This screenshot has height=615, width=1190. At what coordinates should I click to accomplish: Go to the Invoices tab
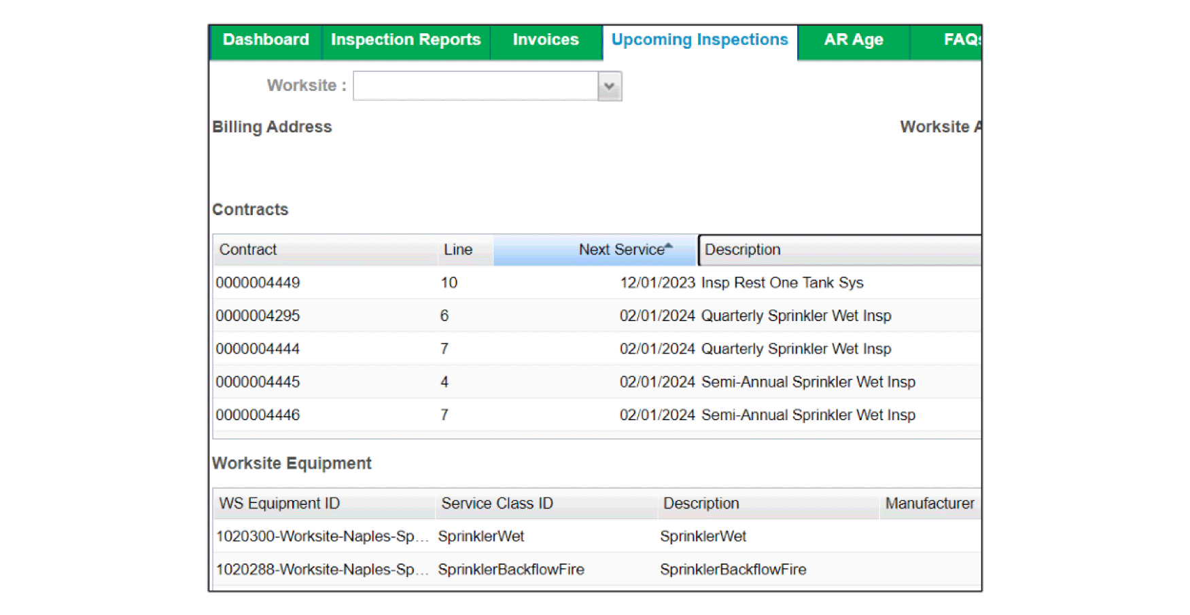click(546, 40)
